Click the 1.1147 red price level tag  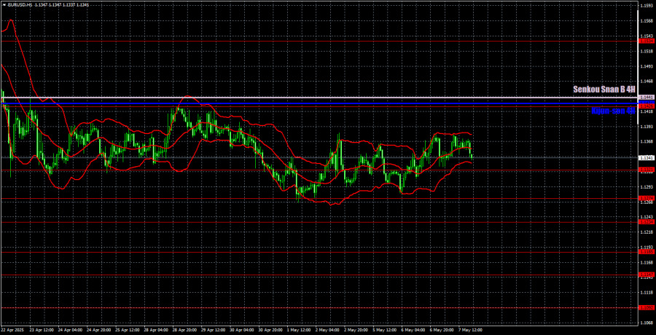coord(647,275)
